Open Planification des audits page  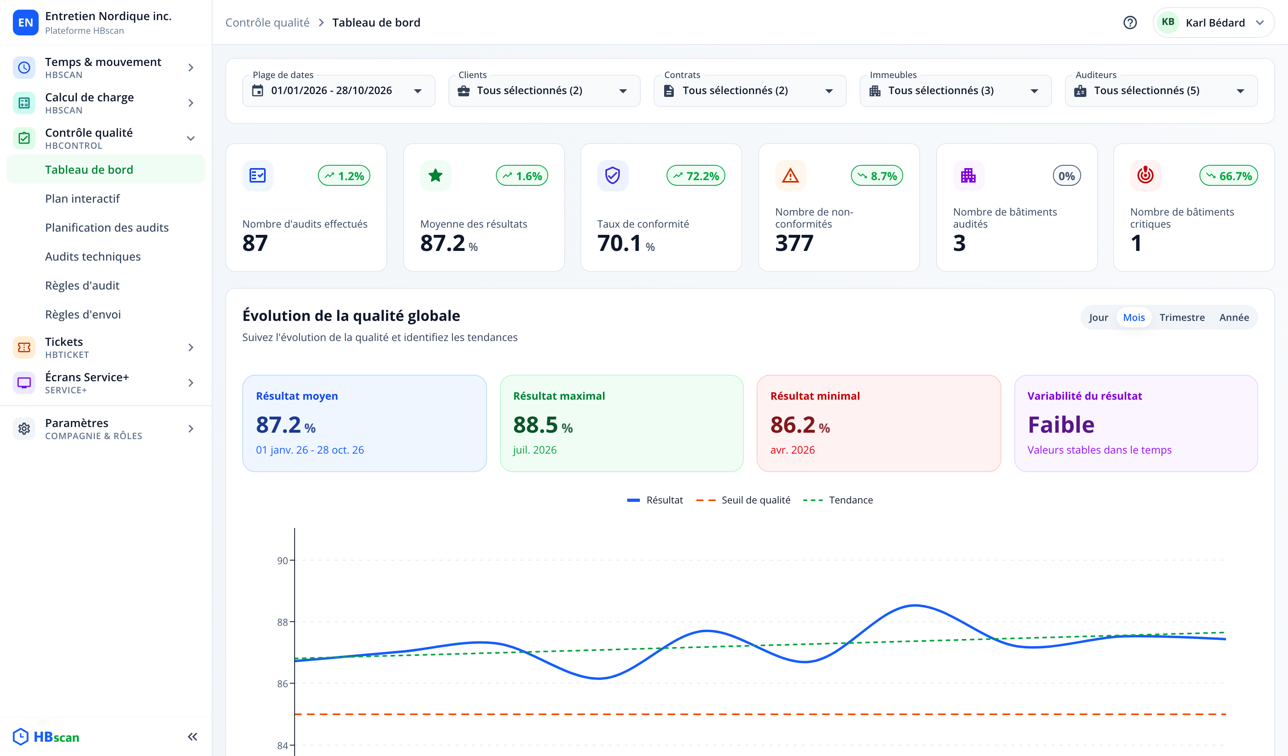[105, 227]
